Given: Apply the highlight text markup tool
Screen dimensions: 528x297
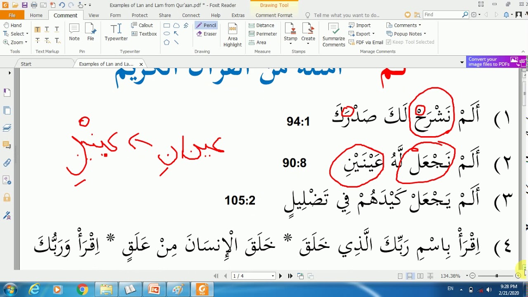Looking at the screenshot, I should 38,29.
